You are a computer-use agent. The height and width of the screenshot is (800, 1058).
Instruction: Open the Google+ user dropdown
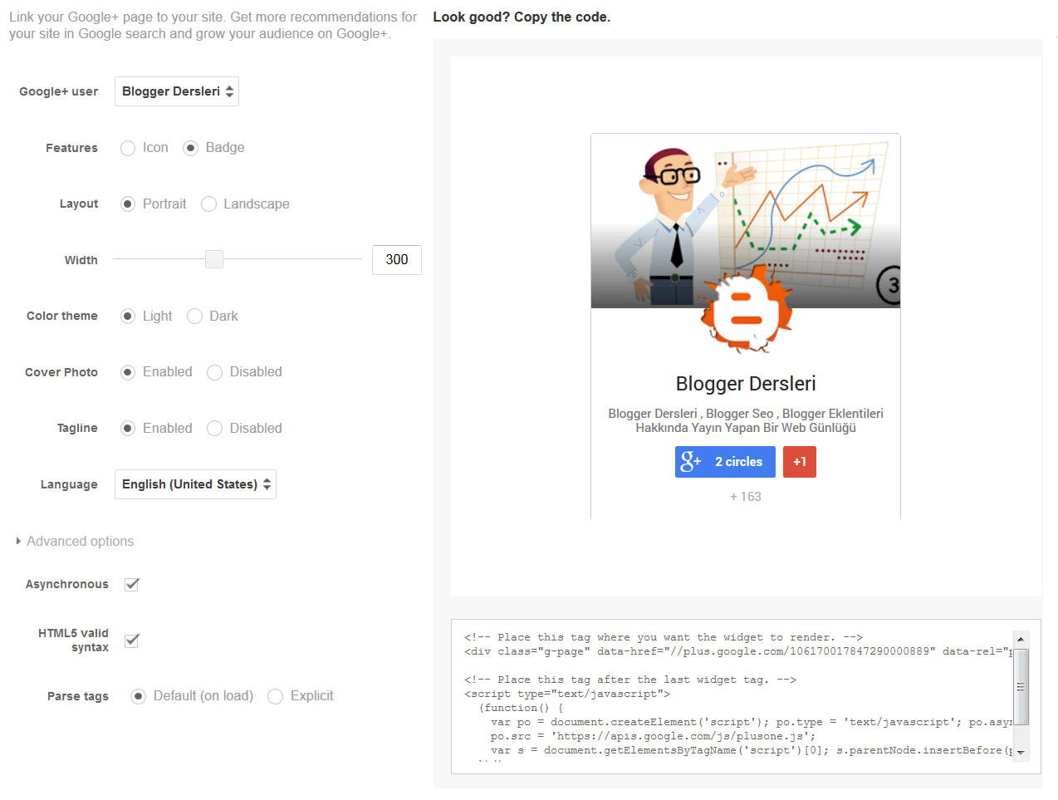(x=176, y=91)
